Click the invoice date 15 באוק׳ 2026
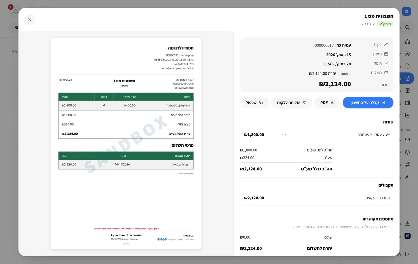 (338, 55)
